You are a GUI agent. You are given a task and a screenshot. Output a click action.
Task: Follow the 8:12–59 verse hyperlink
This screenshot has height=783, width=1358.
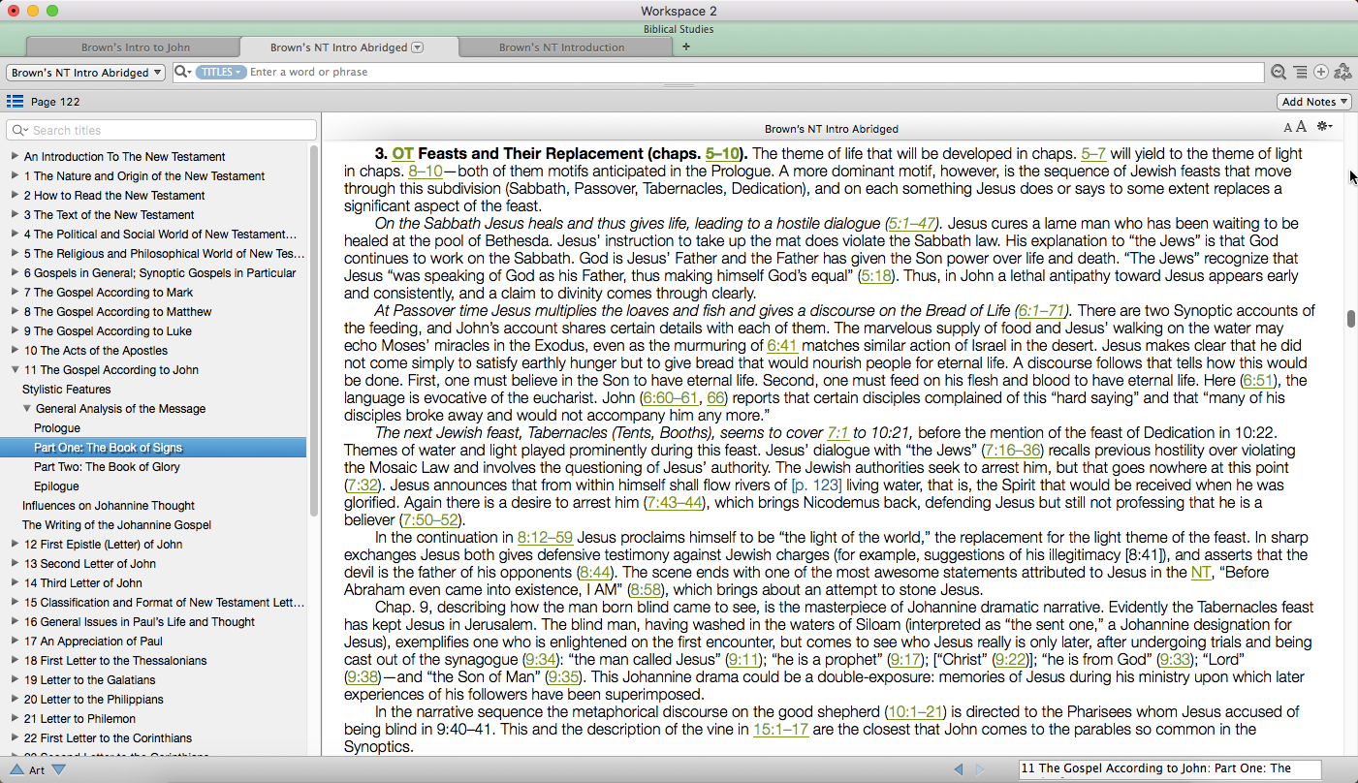[545, 538]
